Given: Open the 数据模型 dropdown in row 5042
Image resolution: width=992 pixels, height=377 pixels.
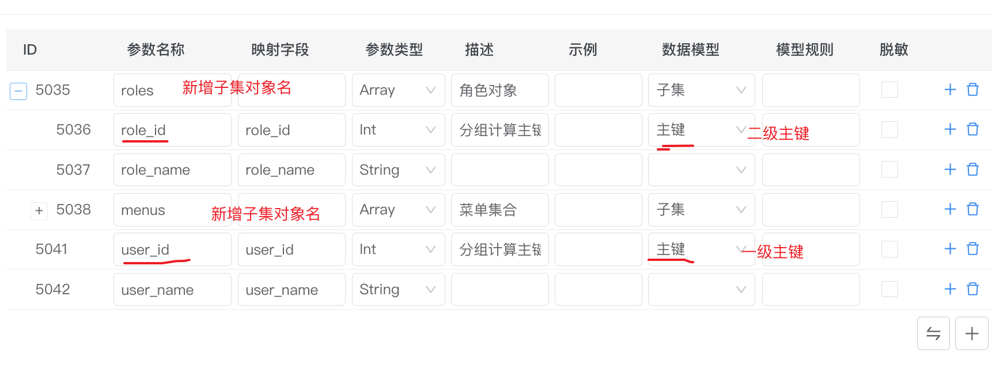Looking at the screenshot, I should click(701, 289).
